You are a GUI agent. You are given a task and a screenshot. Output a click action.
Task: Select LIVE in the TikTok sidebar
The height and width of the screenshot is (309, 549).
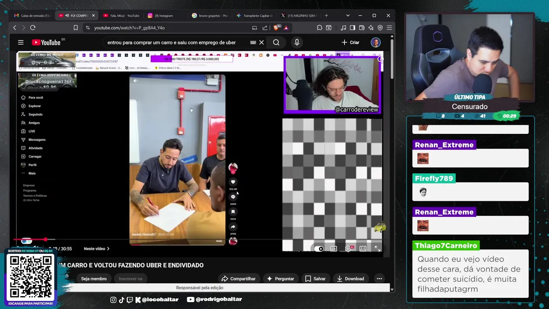tap(28, 131)
